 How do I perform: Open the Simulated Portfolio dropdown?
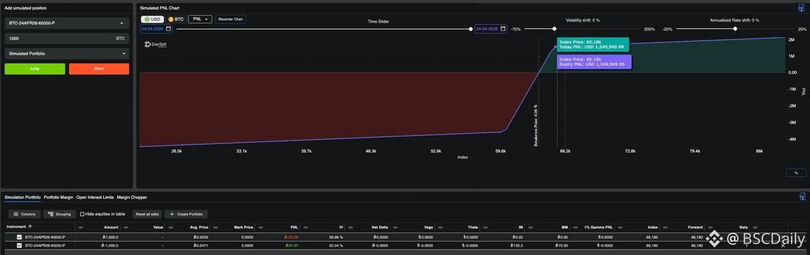(66, 54)
